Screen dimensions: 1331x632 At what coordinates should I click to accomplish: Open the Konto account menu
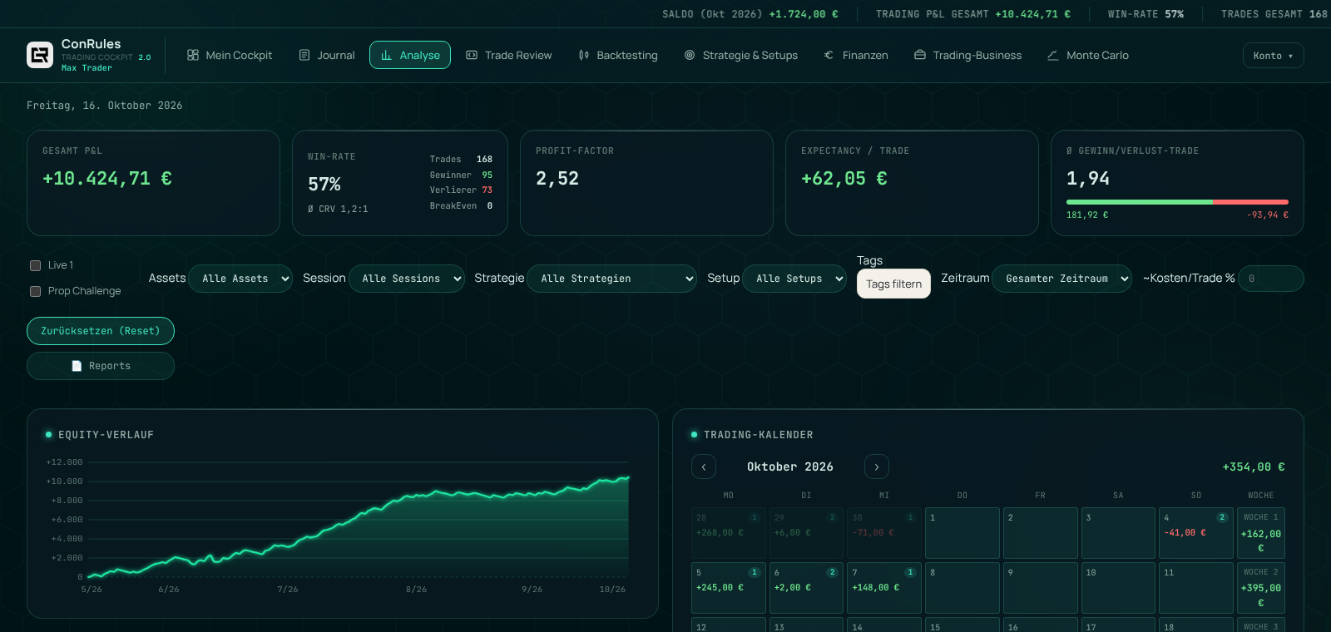coord(1273,56)
